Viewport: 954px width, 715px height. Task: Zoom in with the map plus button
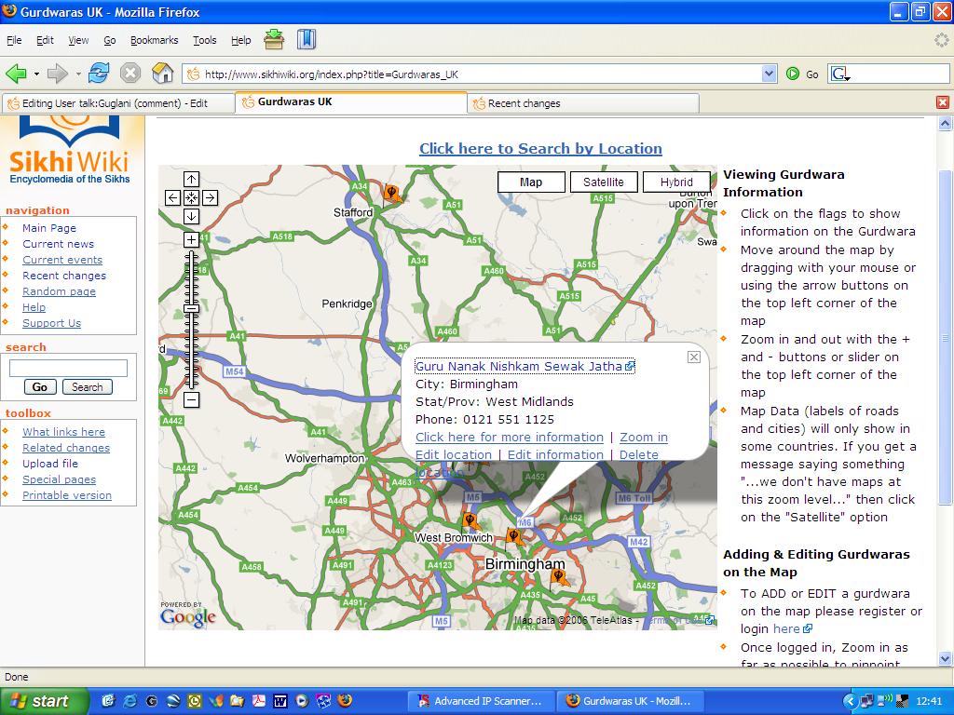(191, 239)
